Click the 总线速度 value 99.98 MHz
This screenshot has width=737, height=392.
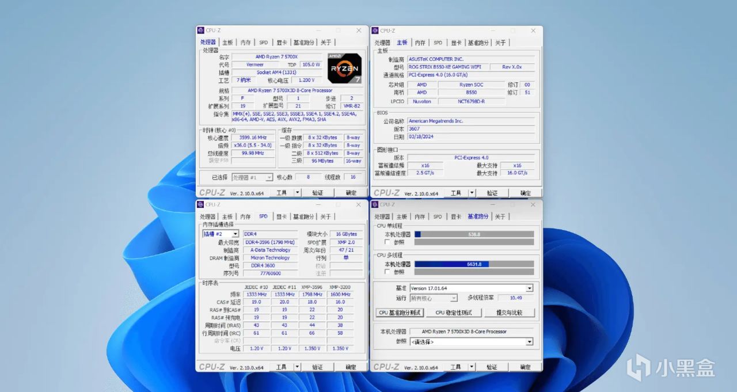pyautogui.click(x=253, y=153)
